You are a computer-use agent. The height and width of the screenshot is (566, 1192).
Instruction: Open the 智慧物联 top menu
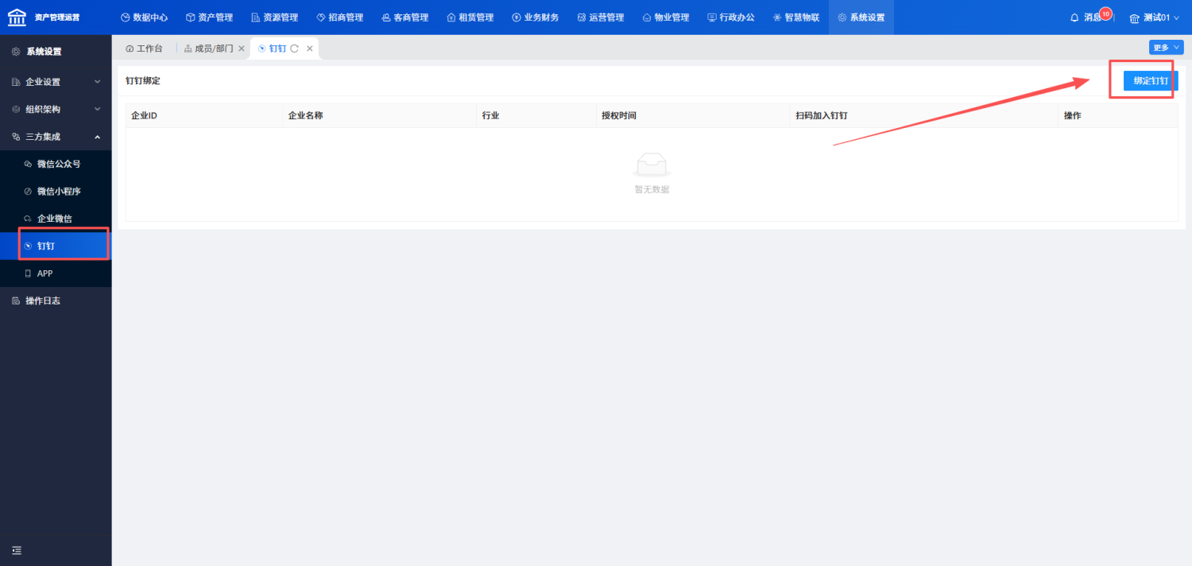(795, 17)
